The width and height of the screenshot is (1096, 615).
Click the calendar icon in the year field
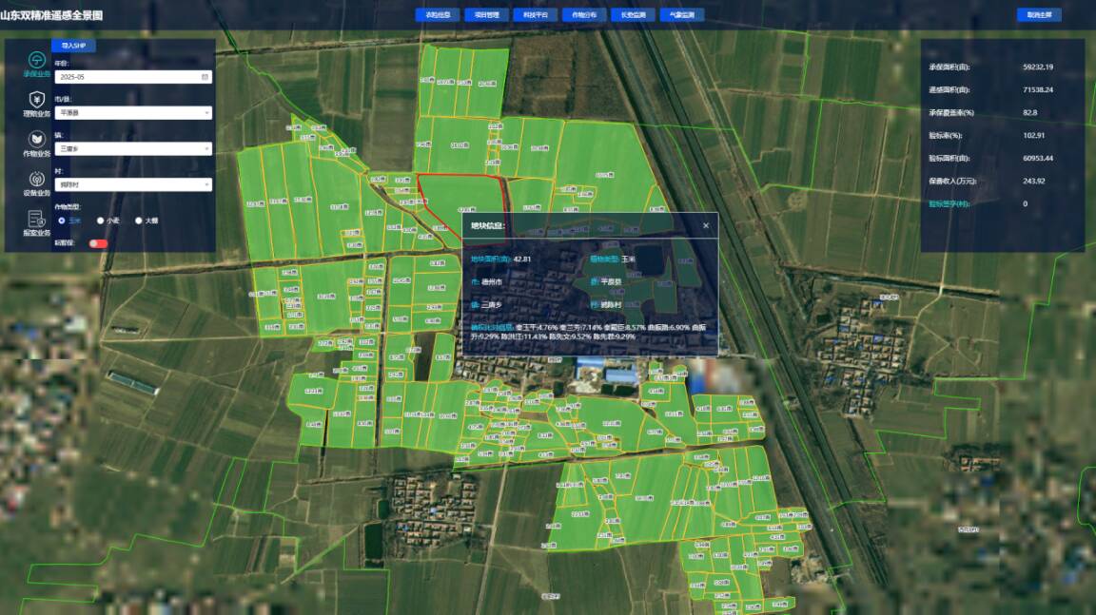[205, 77]
